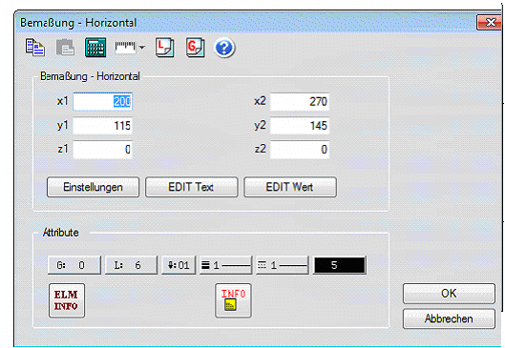Image resolution: width=505 pixels, height=348 pixels.
Task: Click the x2 field showing 270
Action: pyautogui.click(x=300, y=102)
